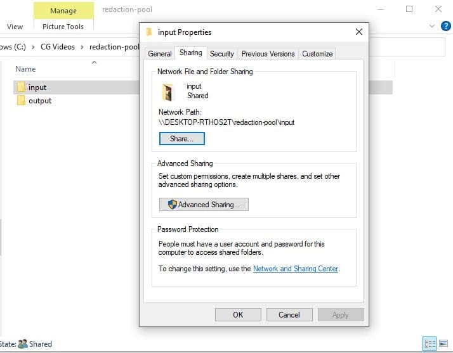Click the input folder icon in file list
This screenshot has height=353, width=453.
pyautogui.click(x=21, y=87)
